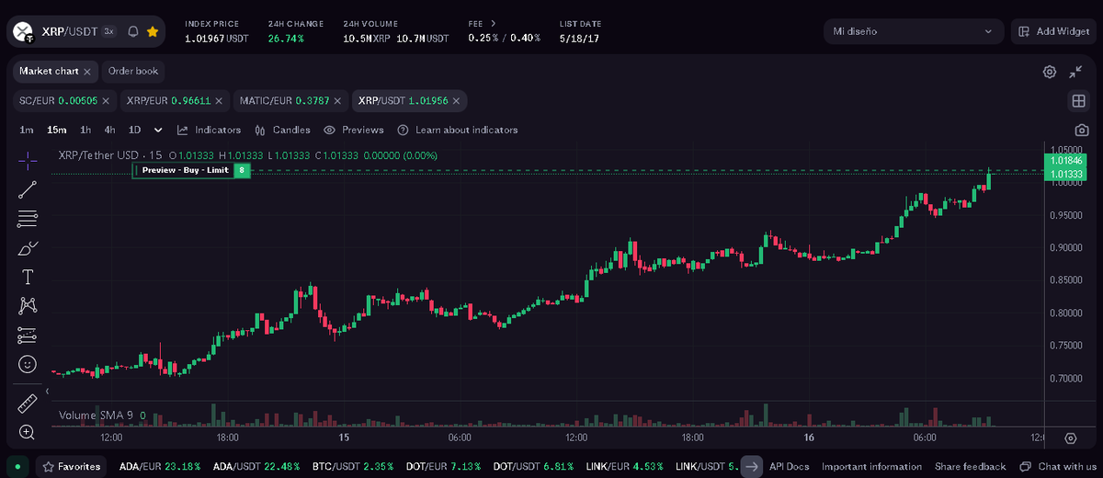Close the SC/EUR chart tab
This screenshot has width=1103, height=478.
(106, 100)
